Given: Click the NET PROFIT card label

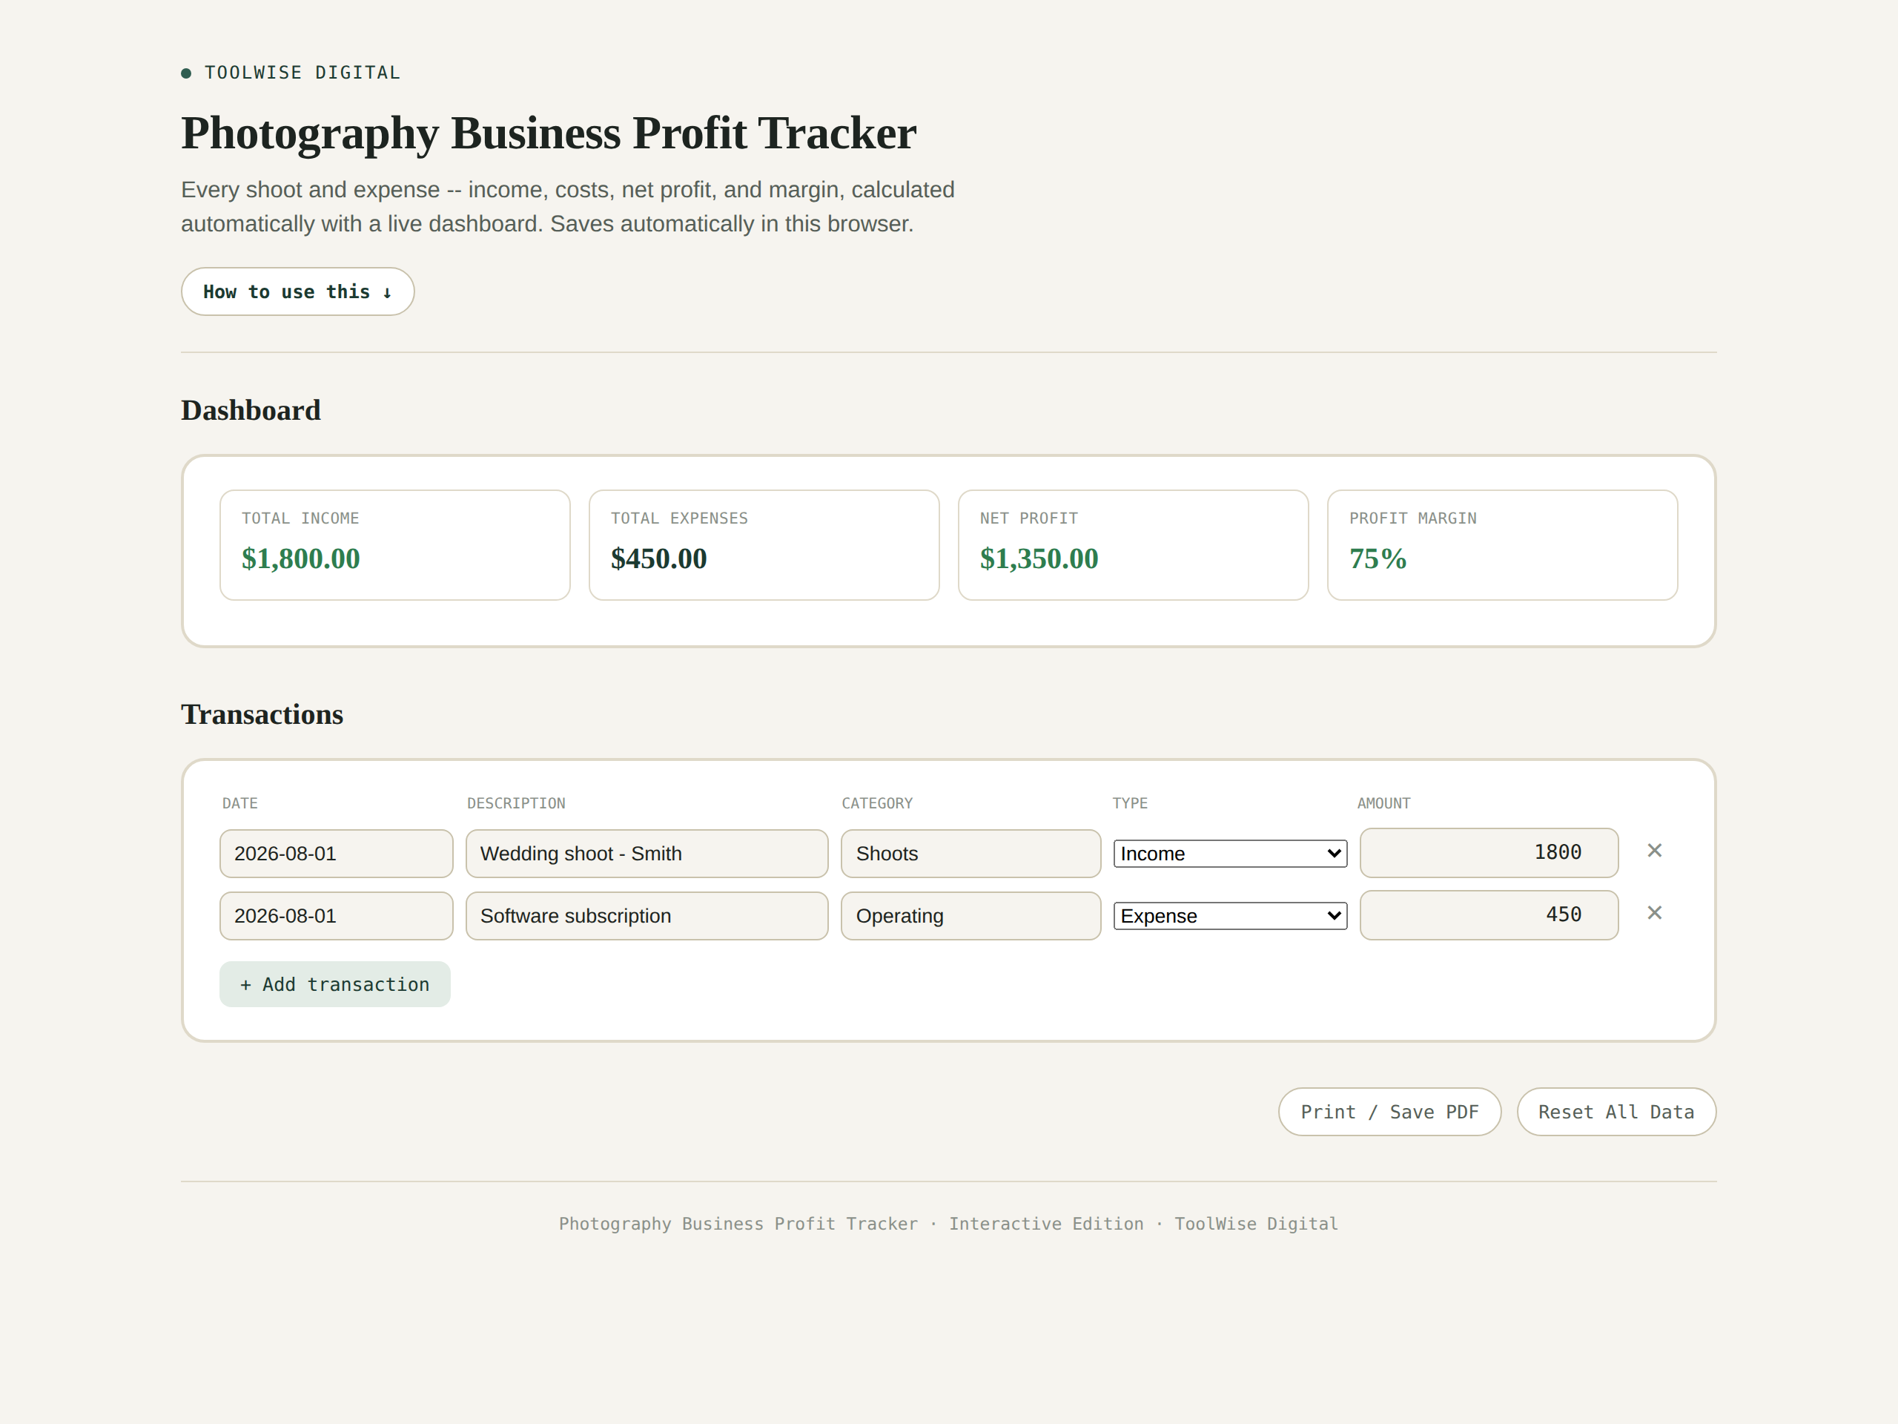Looking at the screenshot, I should pos(1029,518).
